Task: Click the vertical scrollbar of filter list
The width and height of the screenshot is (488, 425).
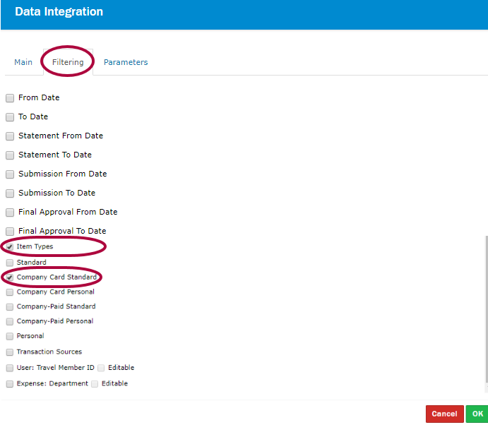Action: [x=485, y=311]
